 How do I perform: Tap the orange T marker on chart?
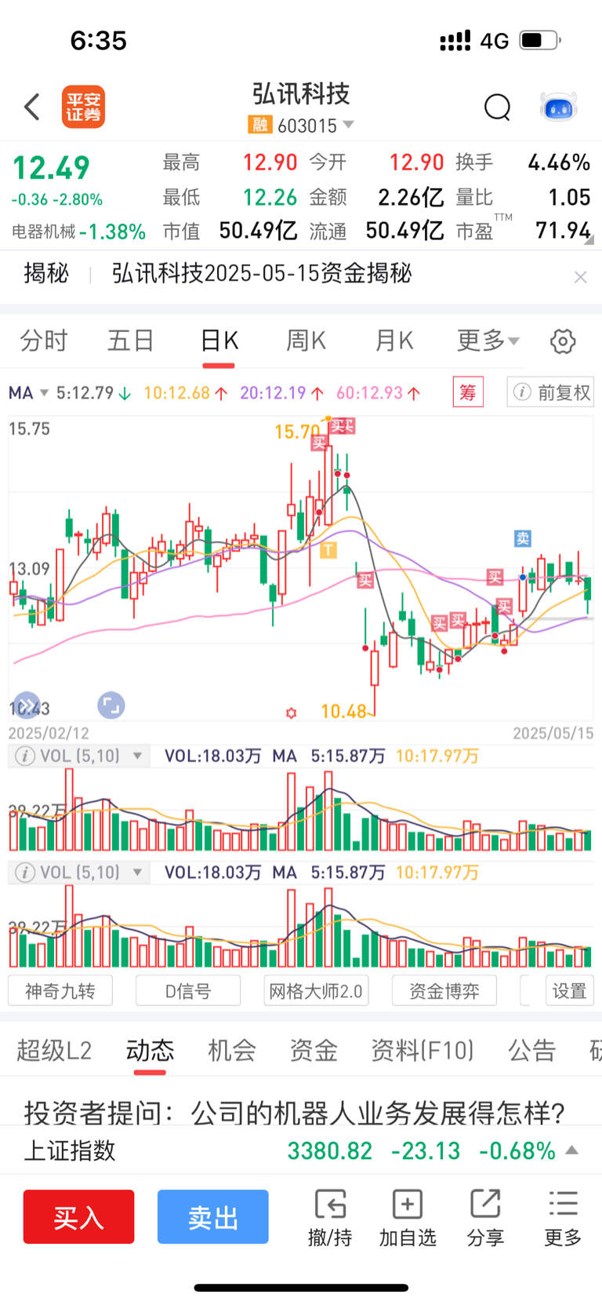[x=328, y=550]
